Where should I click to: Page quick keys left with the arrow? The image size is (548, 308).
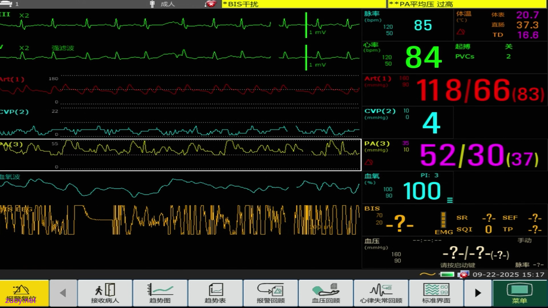click(63, 293)
